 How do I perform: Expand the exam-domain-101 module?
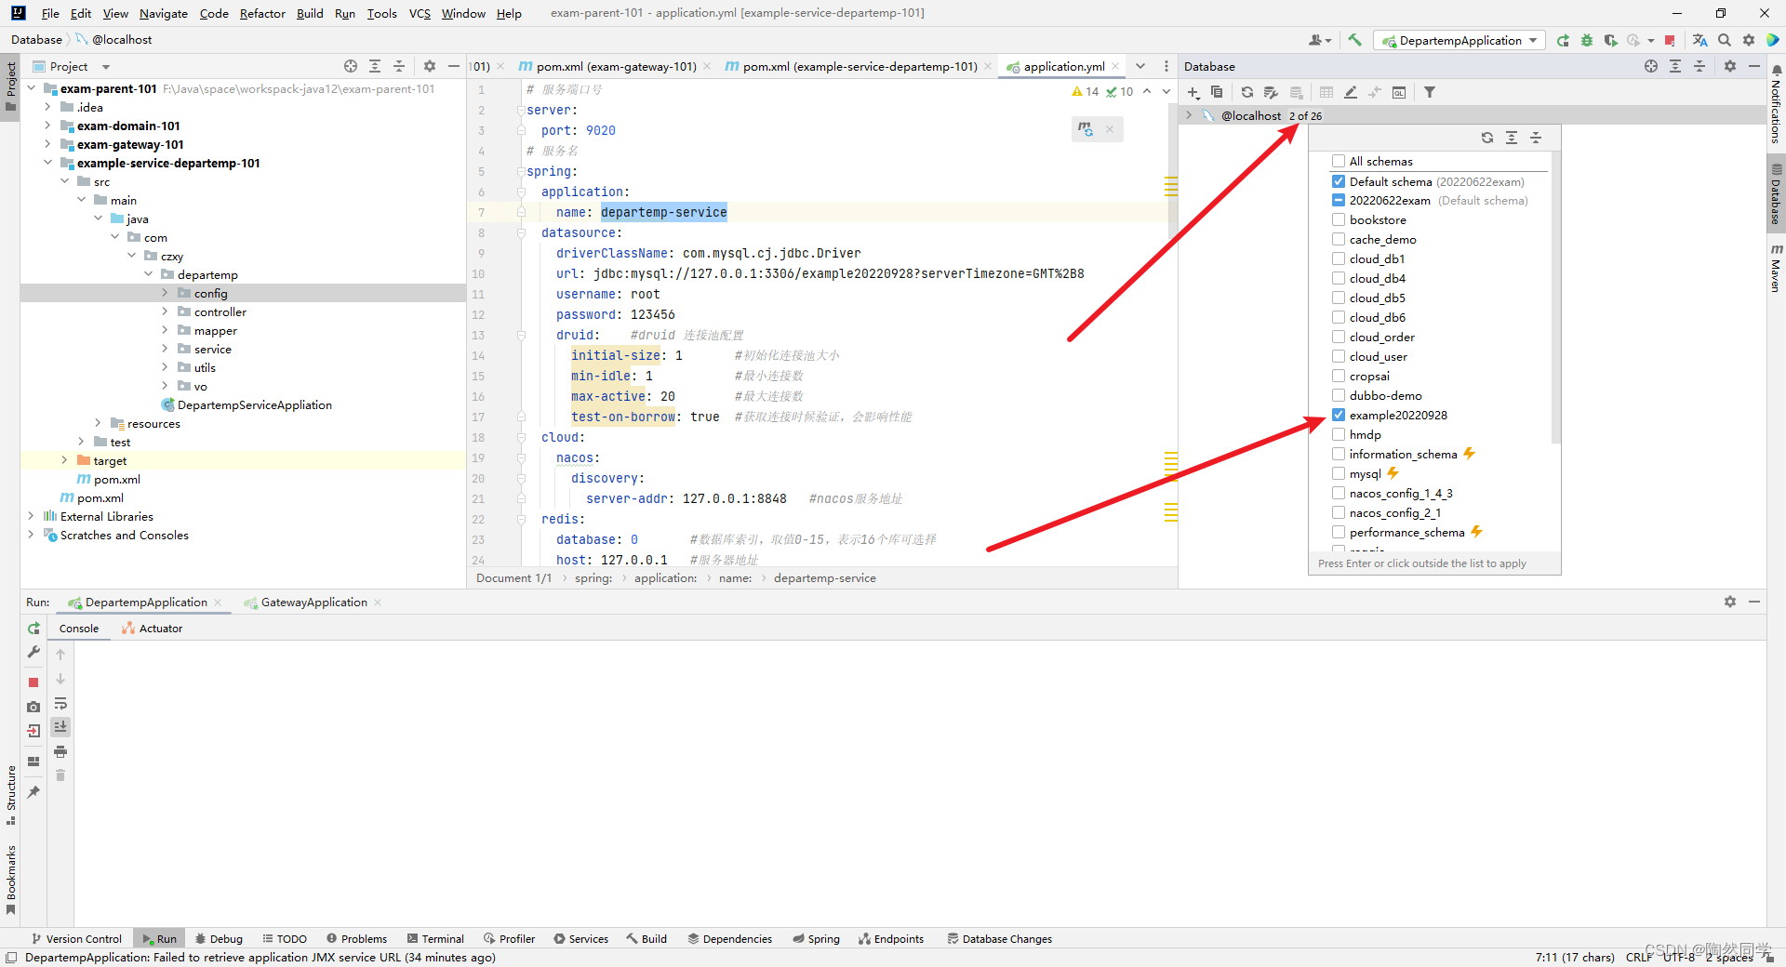tap(47, 126)
